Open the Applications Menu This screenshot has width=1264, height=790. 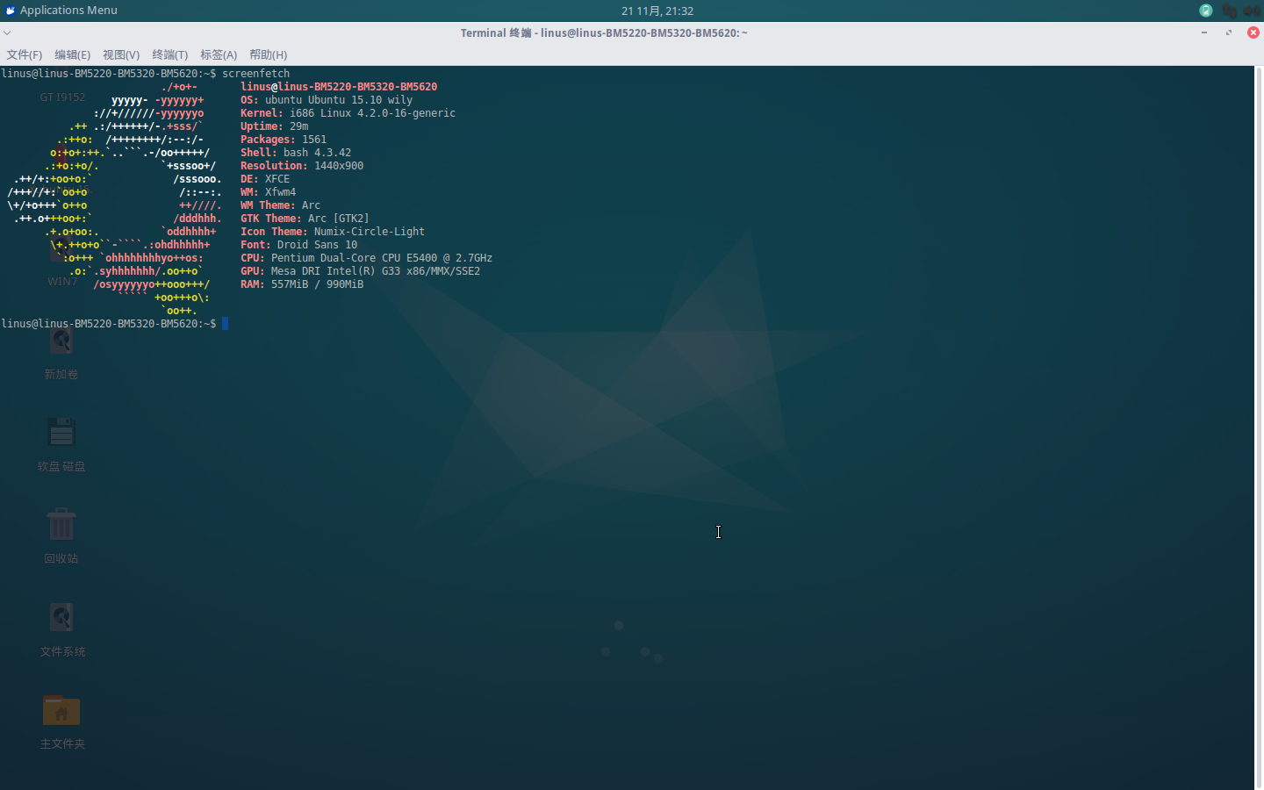tap(61, 11)
